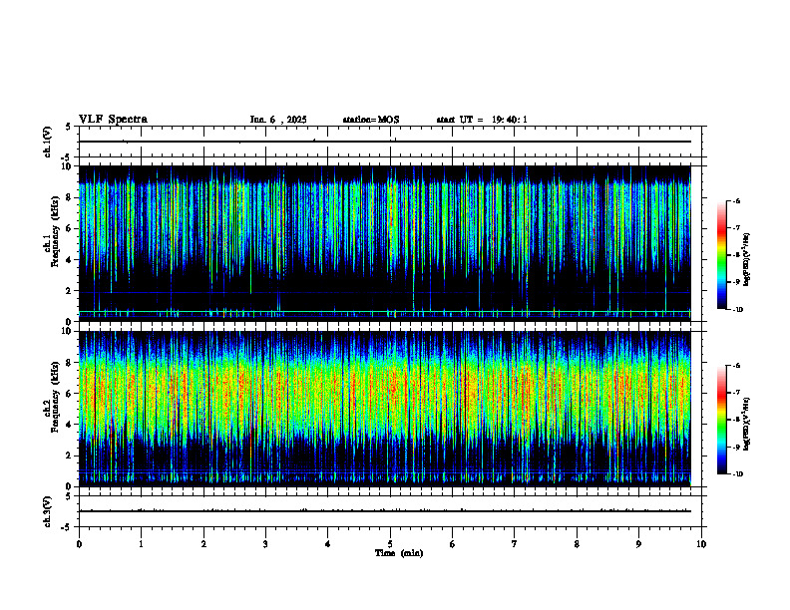
Task: Click the "start UT = 19:40: 1" header text
Action: 482,120
